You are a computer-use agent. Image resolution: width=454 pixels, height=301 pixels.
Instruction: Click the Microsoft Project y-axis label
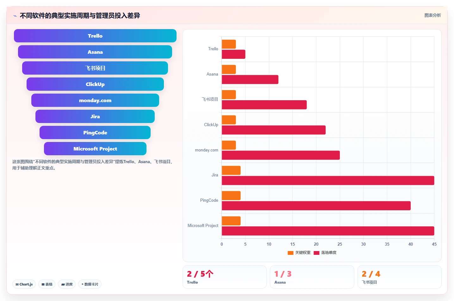coord(203,226)
